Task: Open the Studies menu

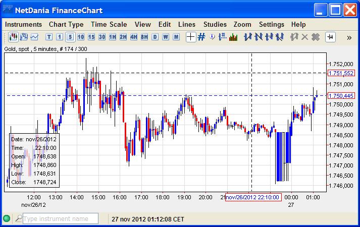Action: [x=215, y=25]
